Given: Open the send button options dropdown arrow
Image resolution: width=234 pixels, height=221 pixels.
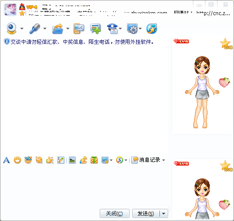Looking at the screenshot, I should (164, 213).
